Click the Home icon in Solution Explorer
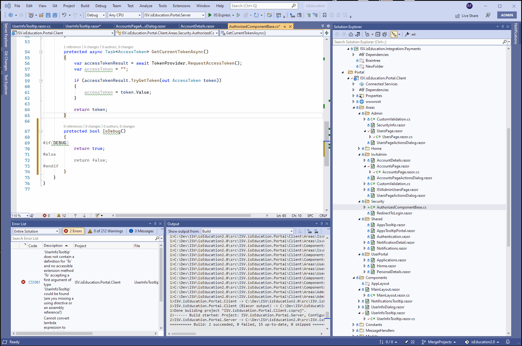This screenshot has width=522, height=346. pos(351,34)
